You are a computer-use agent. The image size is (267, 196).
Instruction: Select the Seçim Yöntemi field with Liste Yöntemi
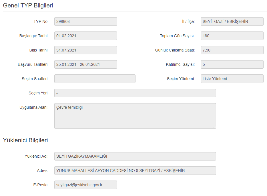(232, 79)
